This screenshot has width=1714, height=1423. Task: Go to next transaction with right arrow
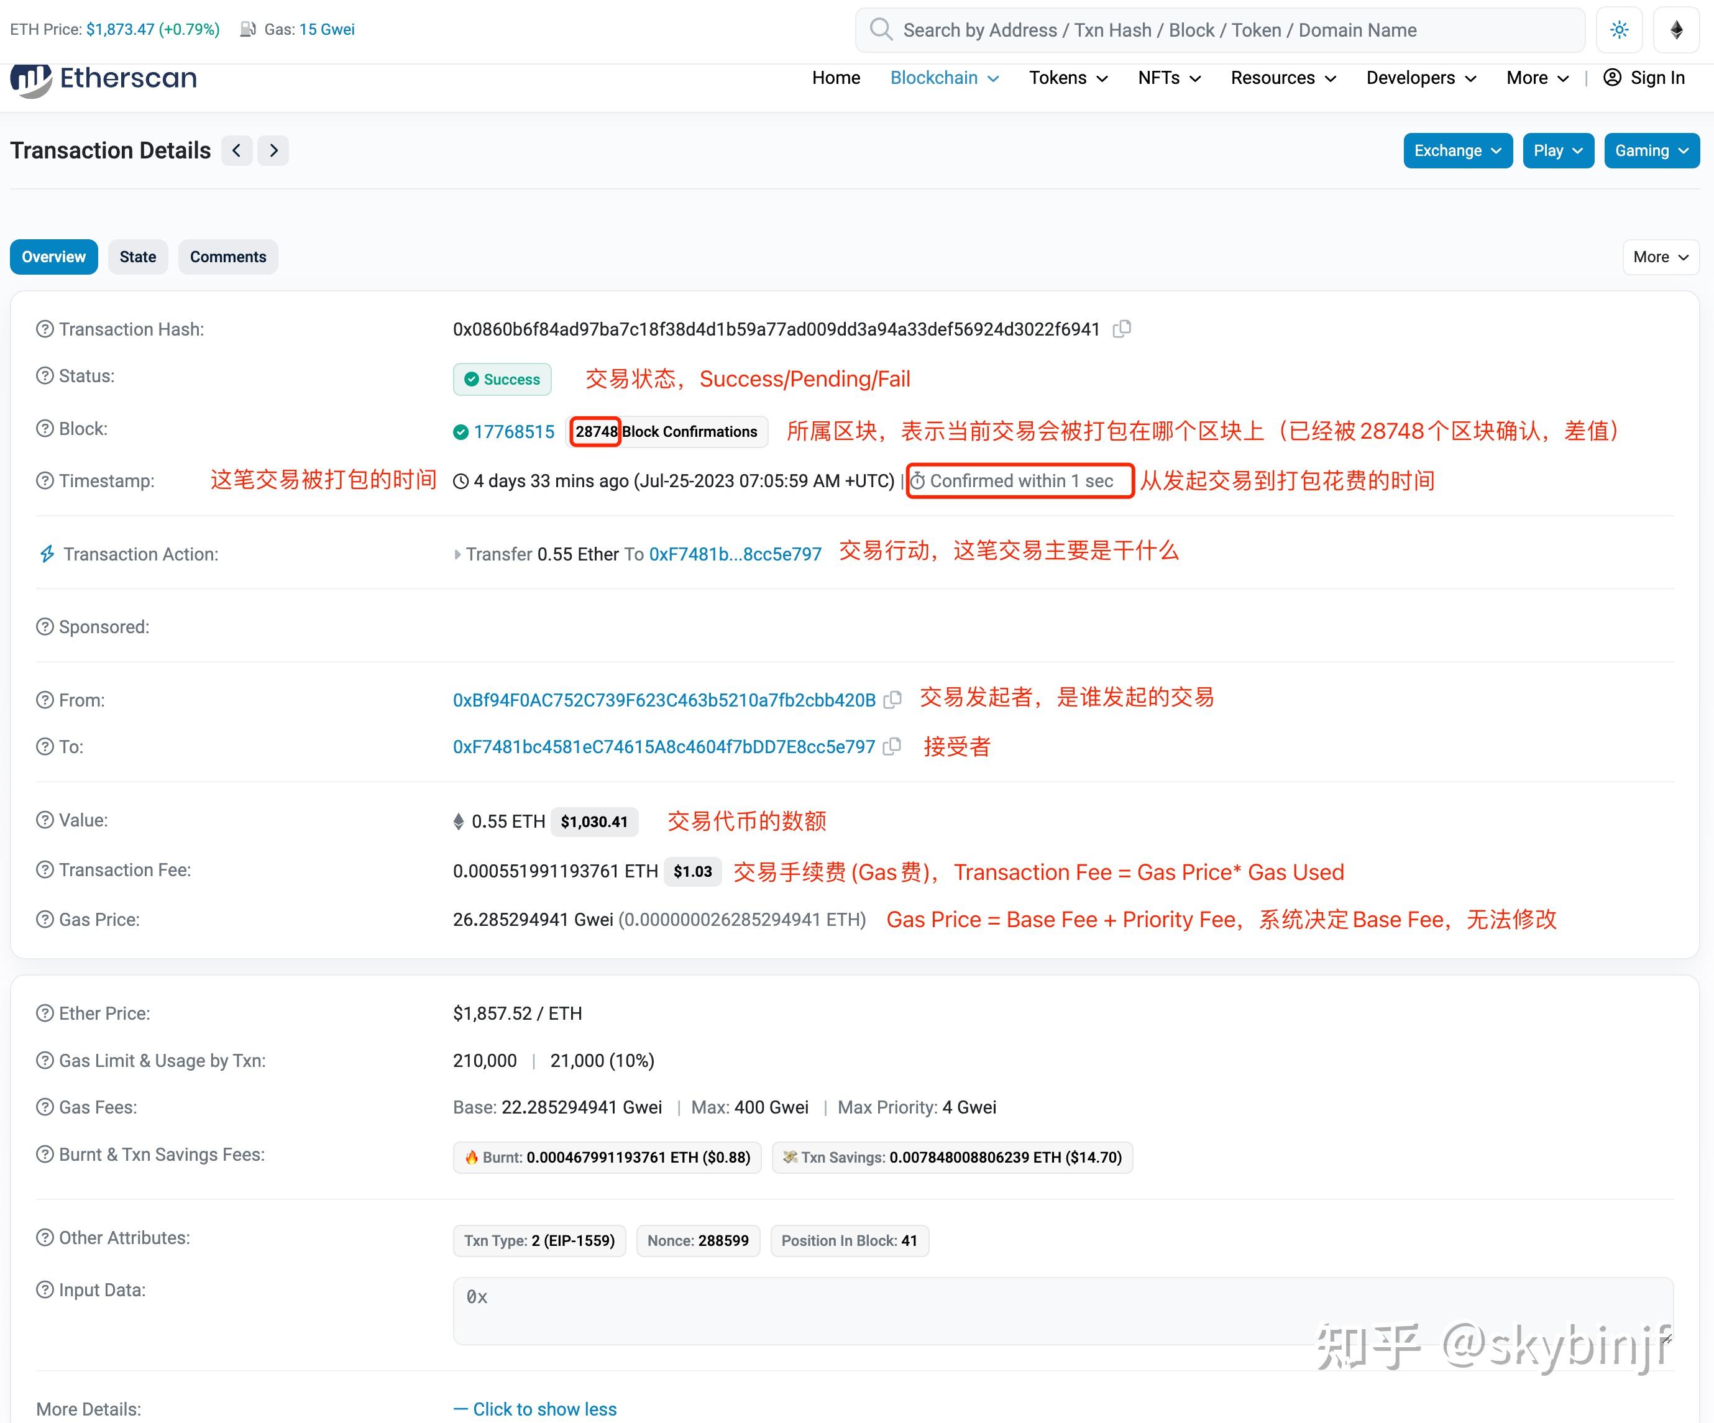[x=273, y=150]
